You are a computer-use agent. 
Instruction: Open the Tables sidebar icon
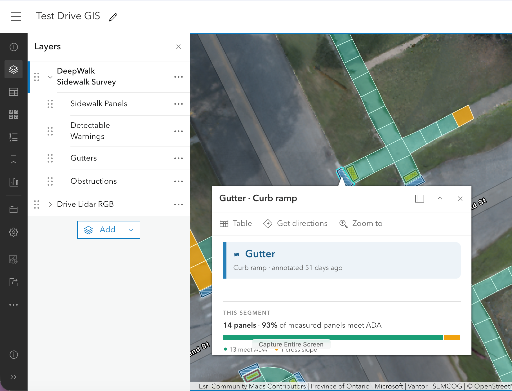coord(14,92)
